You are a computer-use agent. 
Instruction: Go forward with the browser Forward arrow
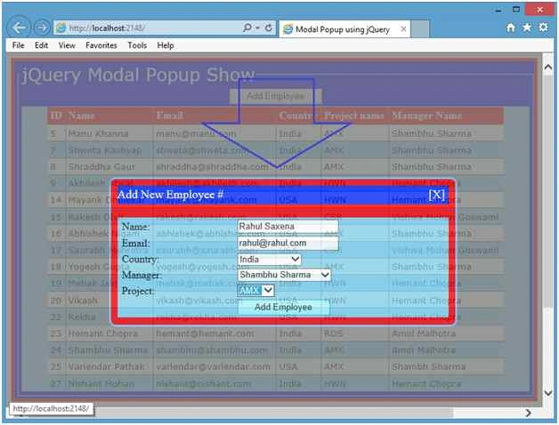42,28
